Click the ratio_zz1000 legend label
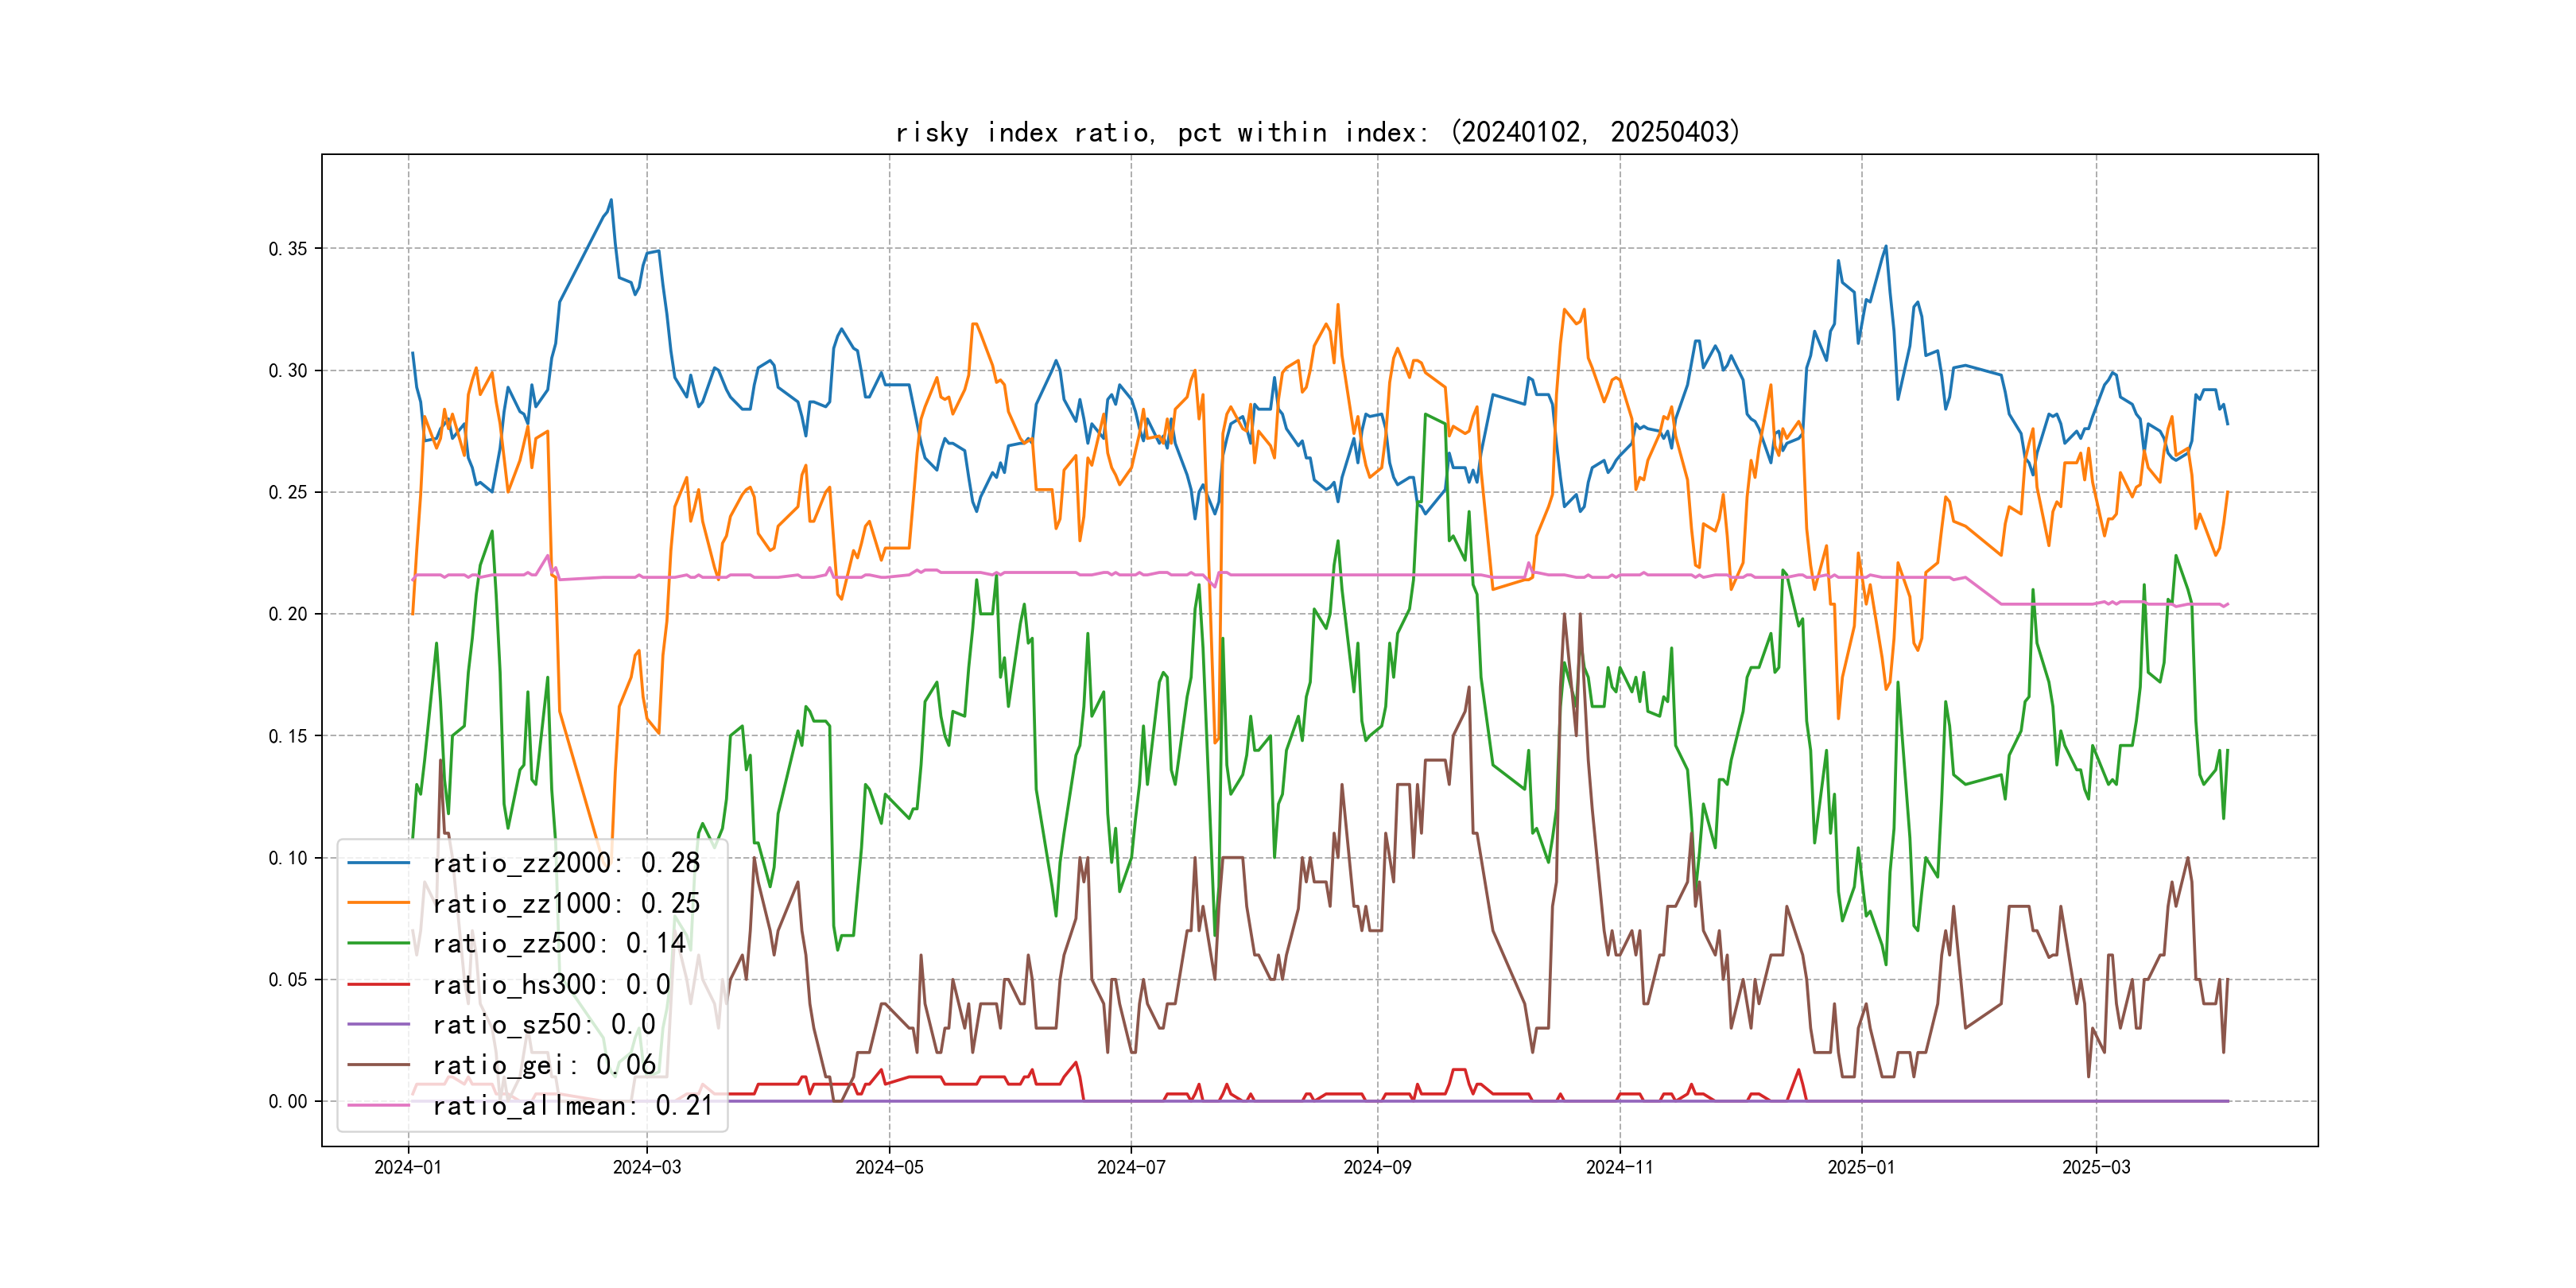The height and width of the screenshot is (1288, 2576). pos(566,903)
